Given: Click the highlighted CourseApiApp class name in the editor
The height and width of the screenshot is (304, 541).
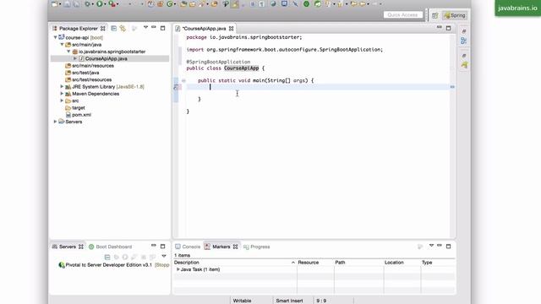Looking at the screenshot, I should coord(241,68).
